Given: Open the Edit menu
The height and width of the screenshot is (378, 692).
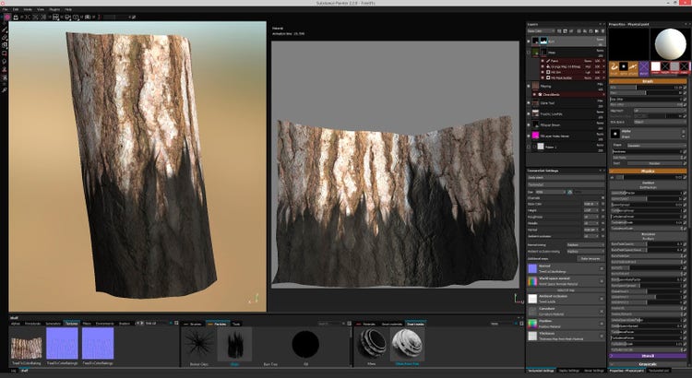Looking at the screenshot, I should (x=17, y=9).
